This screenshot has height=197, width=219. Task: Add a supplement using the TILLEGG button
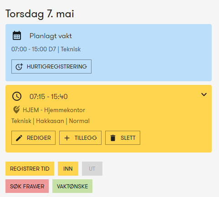pos(80,138)
